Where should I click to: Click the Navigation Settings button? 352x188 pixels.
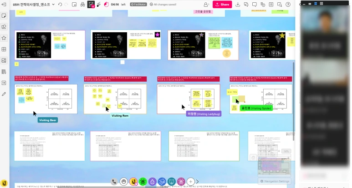[275, 181]
